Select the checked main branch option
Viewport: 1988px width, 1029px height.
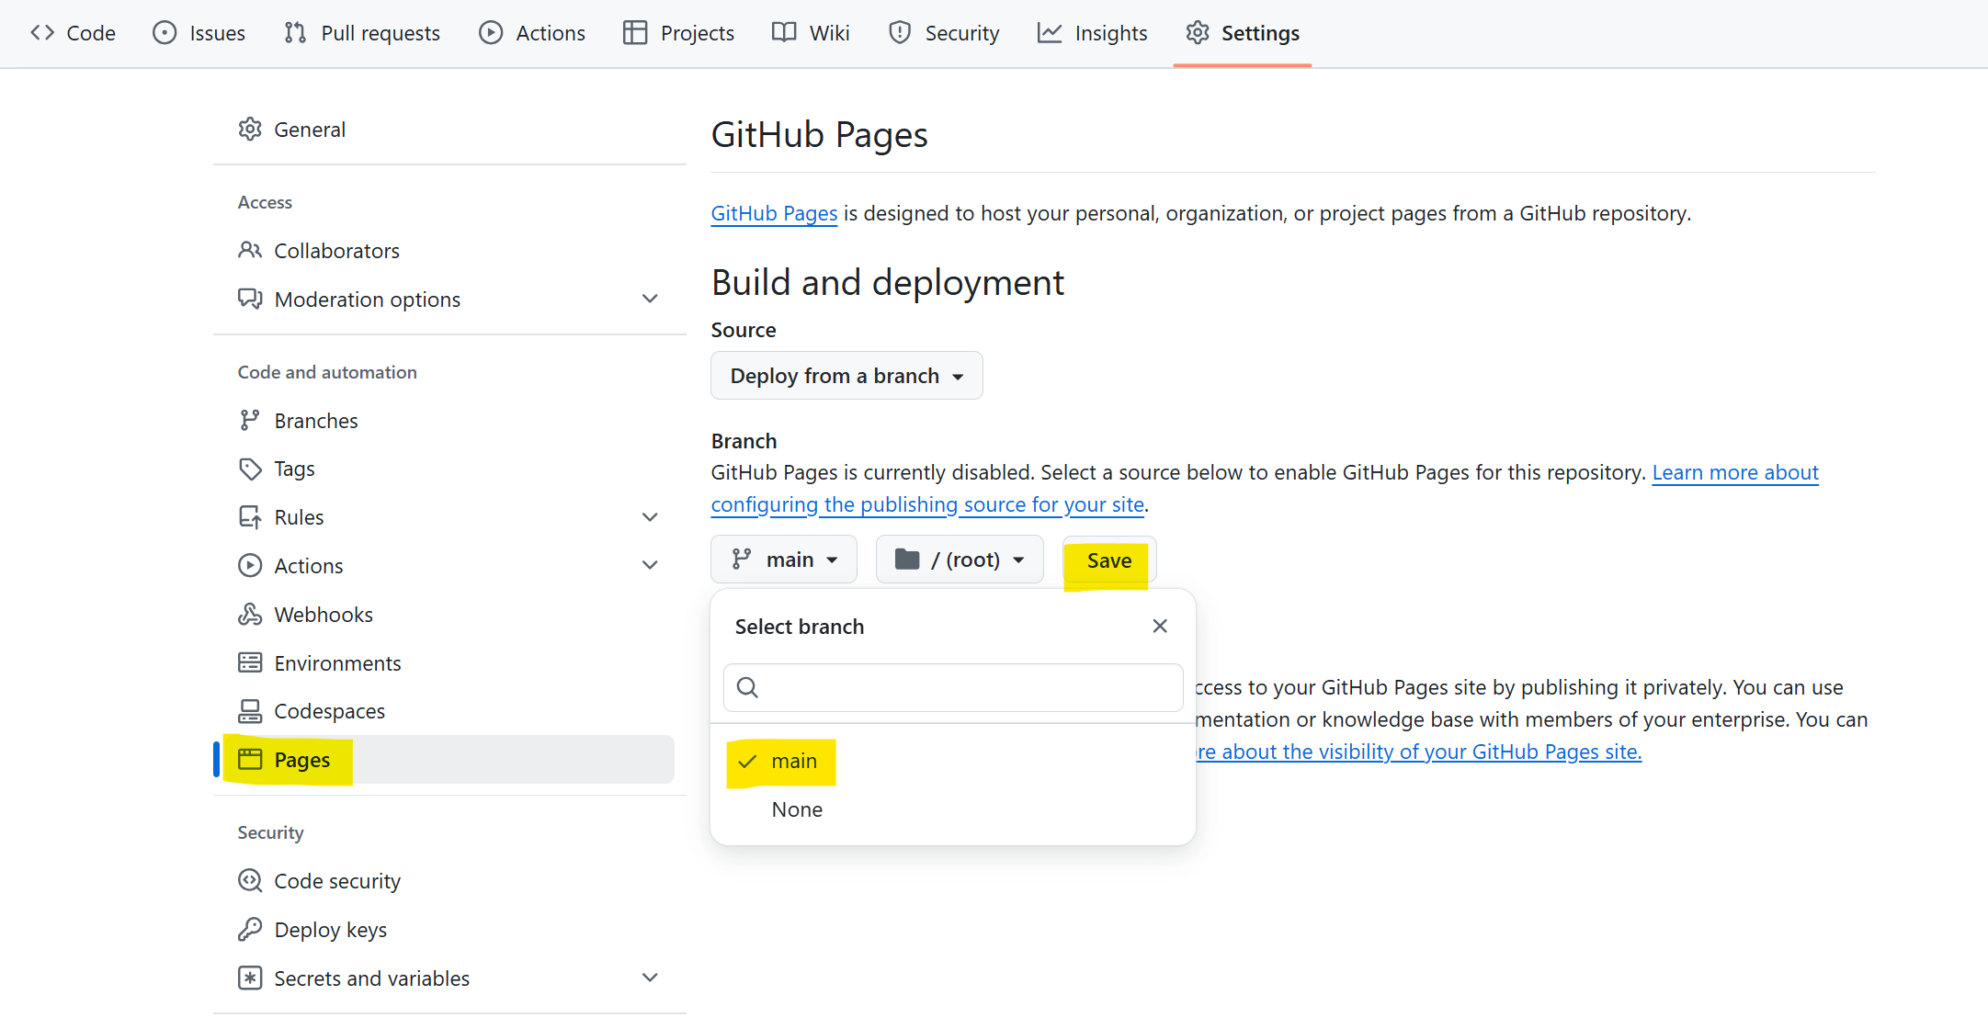coord(781,762)
